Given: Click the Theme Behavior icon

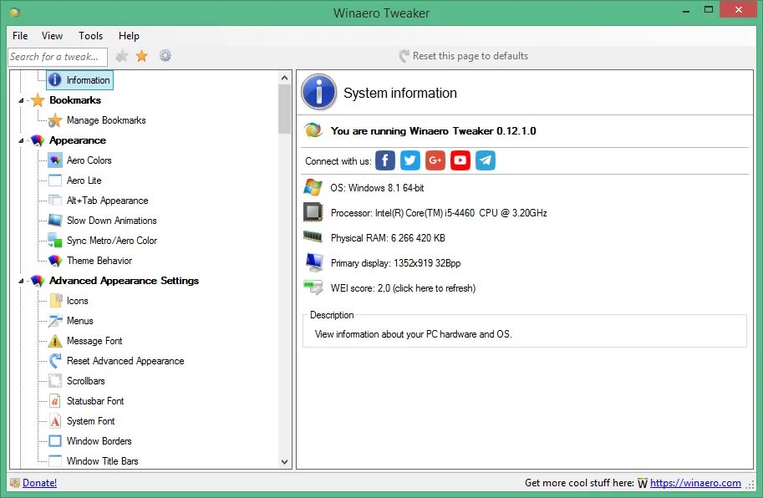Looking at the screenshot, I should [x=55, y=261].
